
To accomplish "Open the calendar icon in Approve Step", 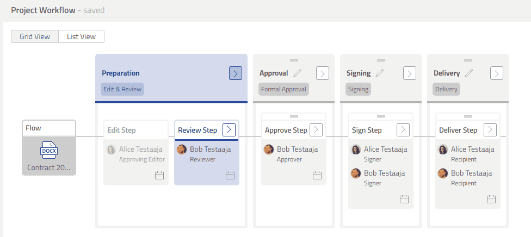I will [317, 175].
